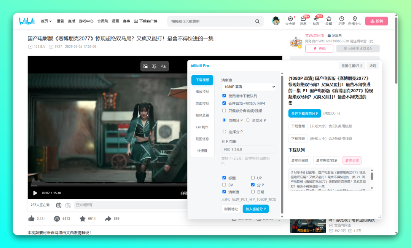This screenshot has width=411, height=248.
Task: Give coins with the coin icon
Action: click(57, 218)
